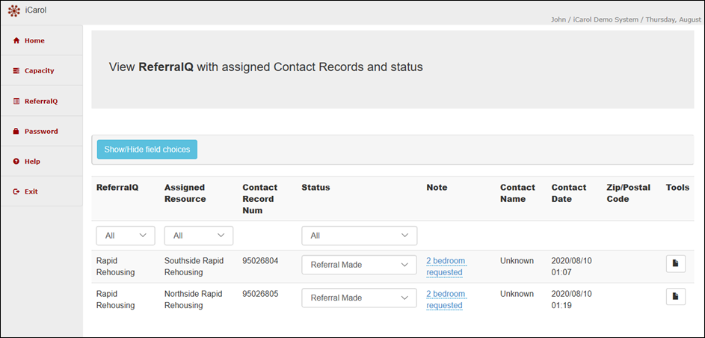Viewport: 705px width, 338px height.
Task: Click Northside Rapid Rehousing cell
Action: click(x=194, y=300)
